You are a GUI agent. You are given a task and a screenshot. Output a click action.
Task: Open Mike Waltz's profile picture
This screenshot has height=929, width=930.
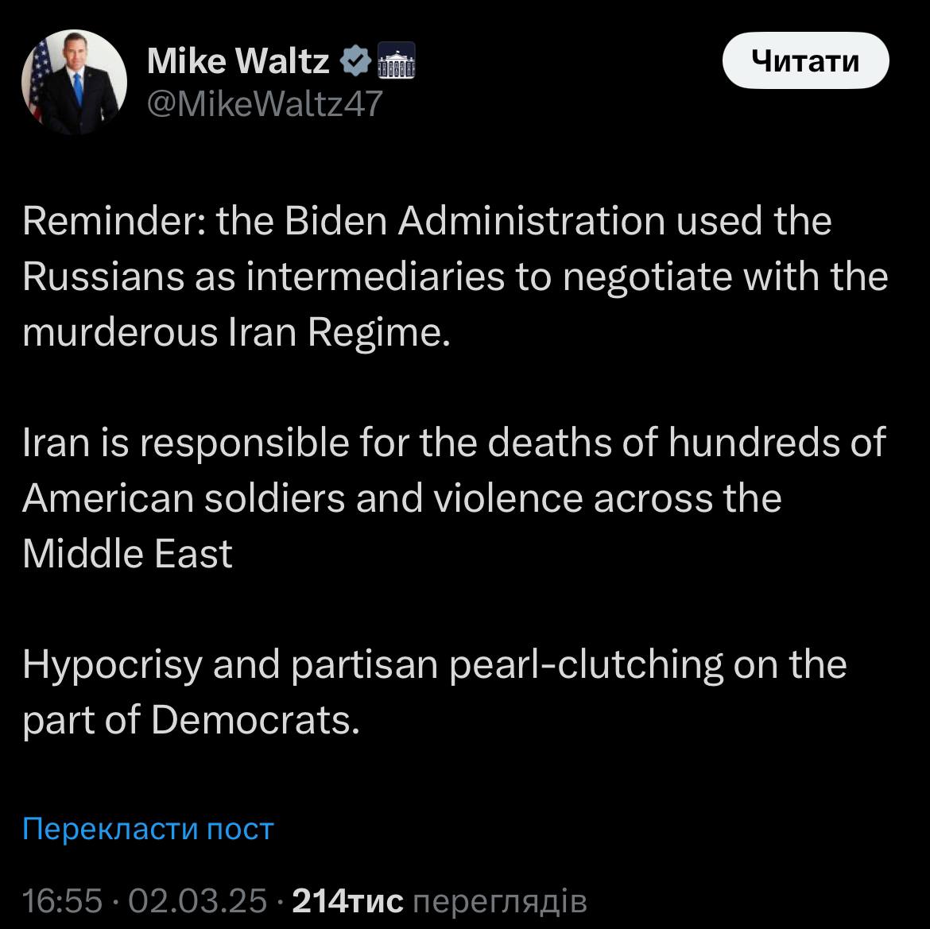74,82
